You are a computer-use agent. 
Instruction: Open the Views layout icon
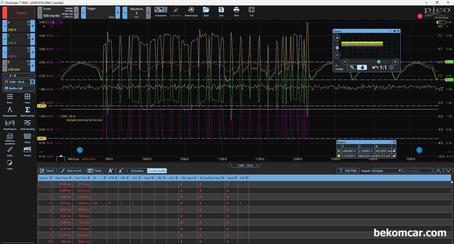[27, 99]
